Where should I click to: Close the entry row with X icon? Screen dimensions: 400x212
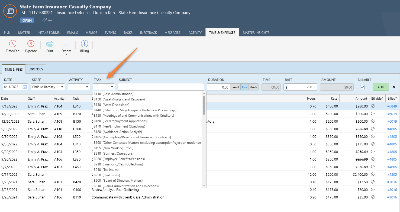[x=394, y=87]
